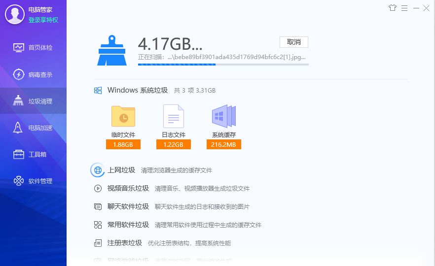Click the 4.17GB scanned size text
Image resolution: width=435 pixels, height=266 pixels.
pos(170,44)
